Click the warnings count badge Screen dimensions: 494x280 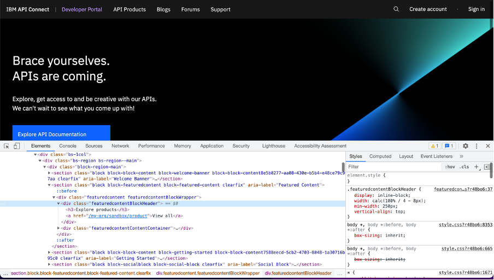pos(434,146)
